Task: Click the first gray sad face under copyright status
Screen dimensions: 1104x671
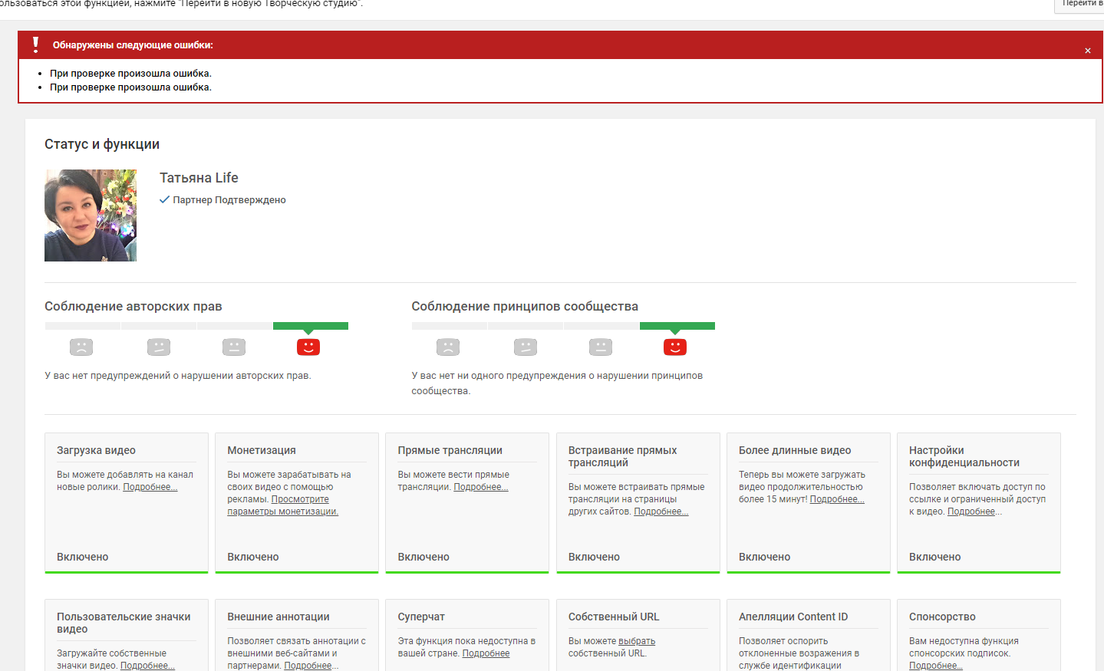Action: pyautogui.click(x=81, y=347)
